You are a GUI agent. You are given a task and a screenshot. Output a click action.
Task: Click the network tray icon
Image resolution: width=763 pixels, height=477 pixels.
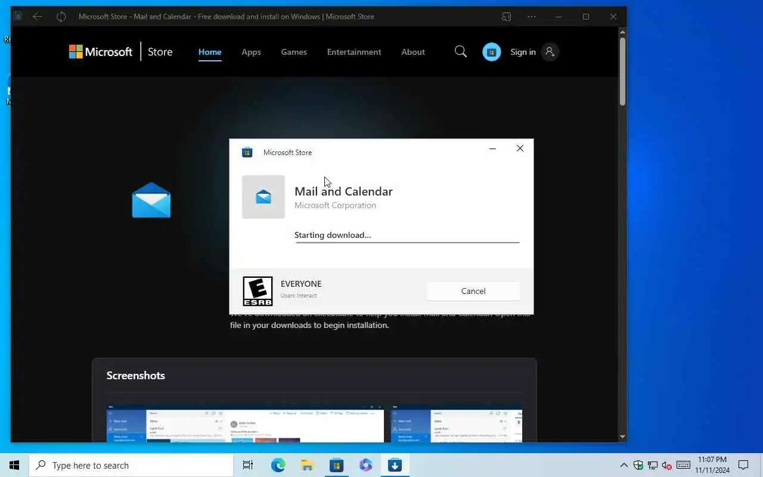[653, 465]
